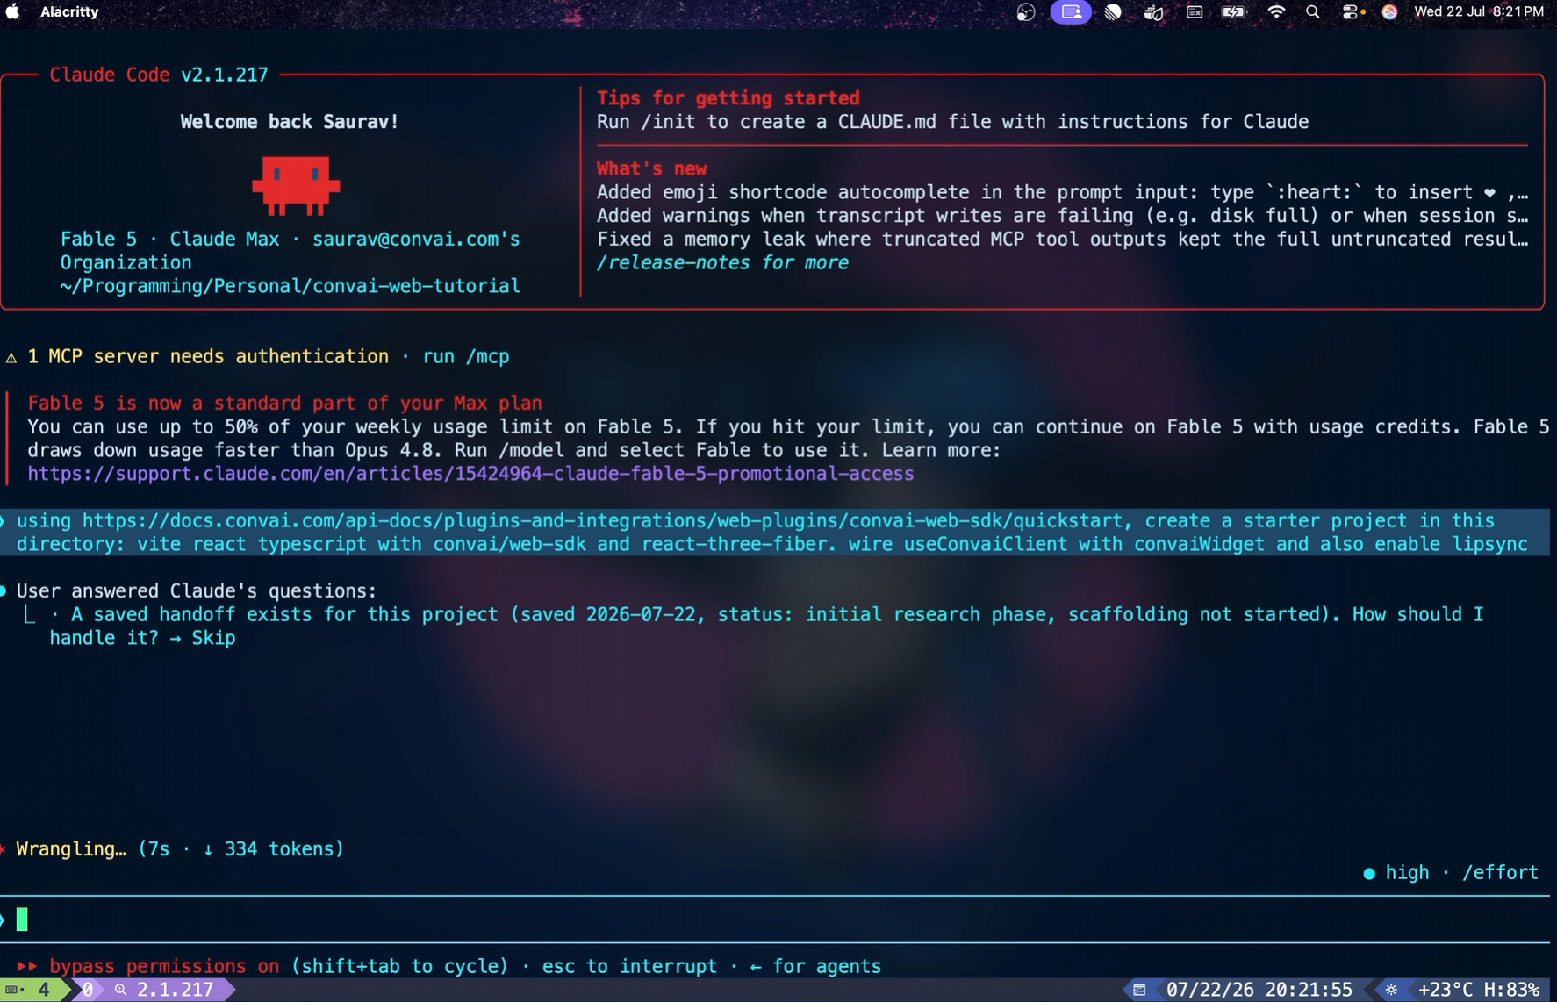Click the 'User answered Claude's questions:' line
1557x1002 pixels.
click(197, 590)
